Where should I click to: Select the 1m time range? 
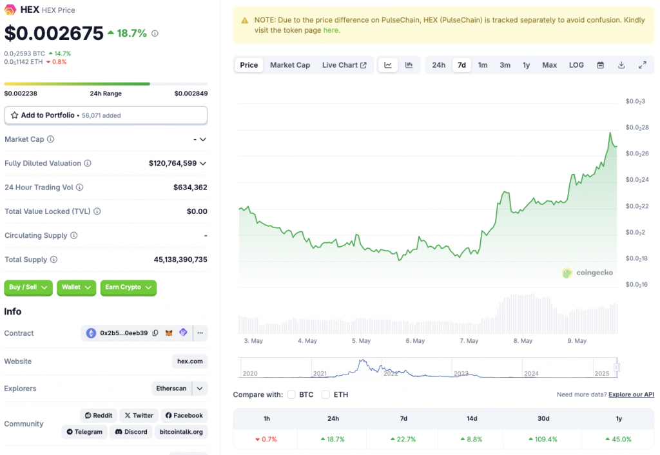pos(482,65)
